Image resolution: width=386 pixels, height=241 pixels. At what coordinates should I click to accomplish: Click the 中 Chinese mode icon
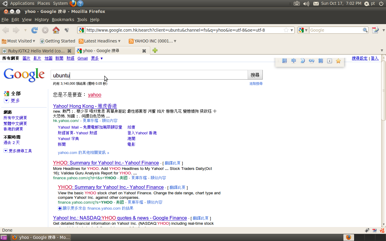pyautogui.click(x=293, y=61)
